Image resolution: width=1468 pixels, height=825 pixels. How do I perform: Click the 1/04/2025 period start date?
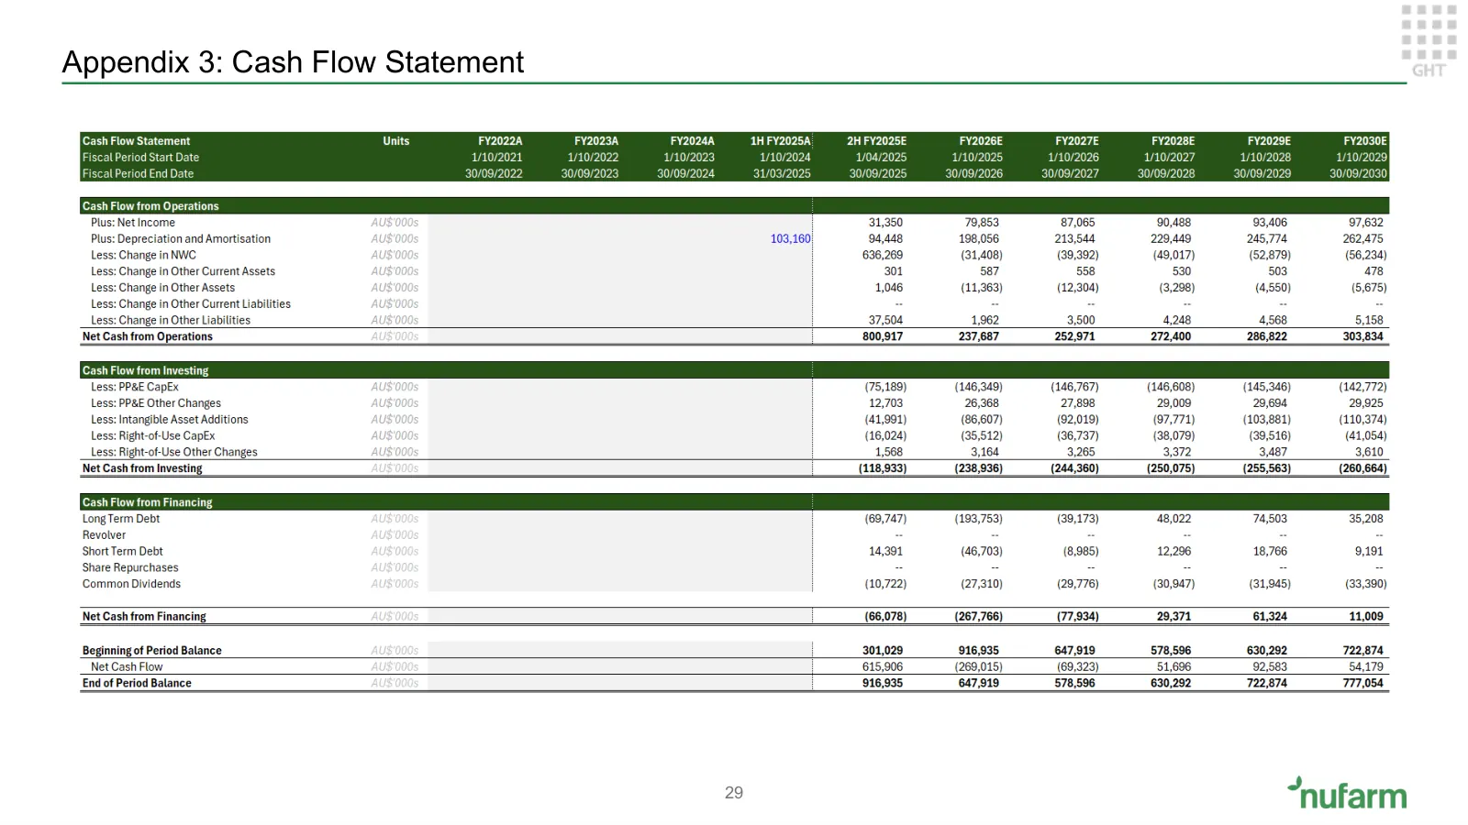click(881, 158)
